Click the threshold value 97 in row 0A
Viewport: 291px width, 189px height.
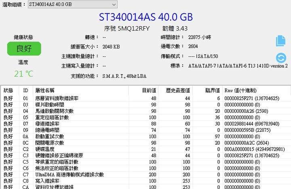(x=217, y=137)
